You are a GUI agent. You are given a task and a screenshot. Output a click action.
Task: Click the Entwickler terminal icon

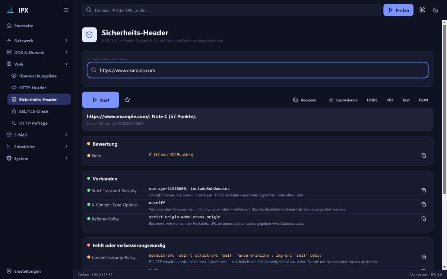9,147
